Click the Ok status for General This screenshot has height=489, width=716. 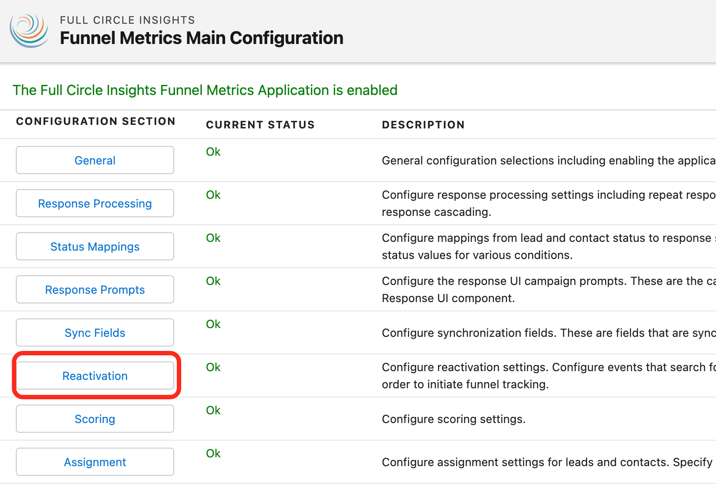213,152
